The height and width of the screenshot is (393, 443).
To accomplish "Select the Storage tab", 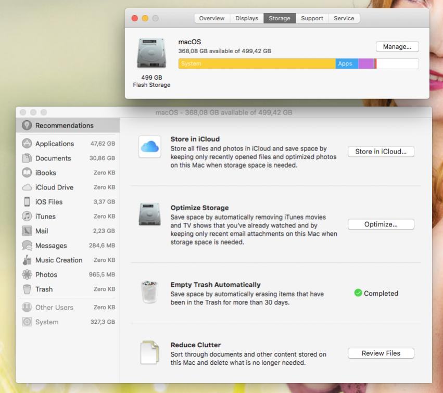I will [x=280, y=18].
